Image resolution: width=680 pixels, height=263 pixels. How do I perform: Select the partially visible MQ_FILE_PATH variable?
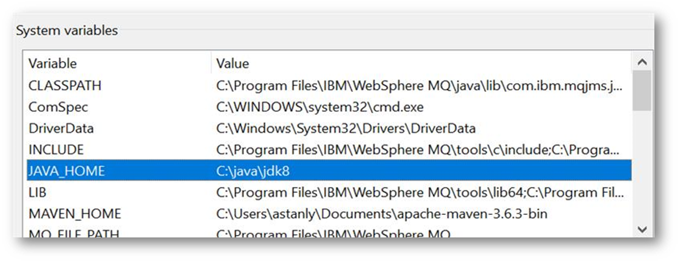[x=73, y=233]
